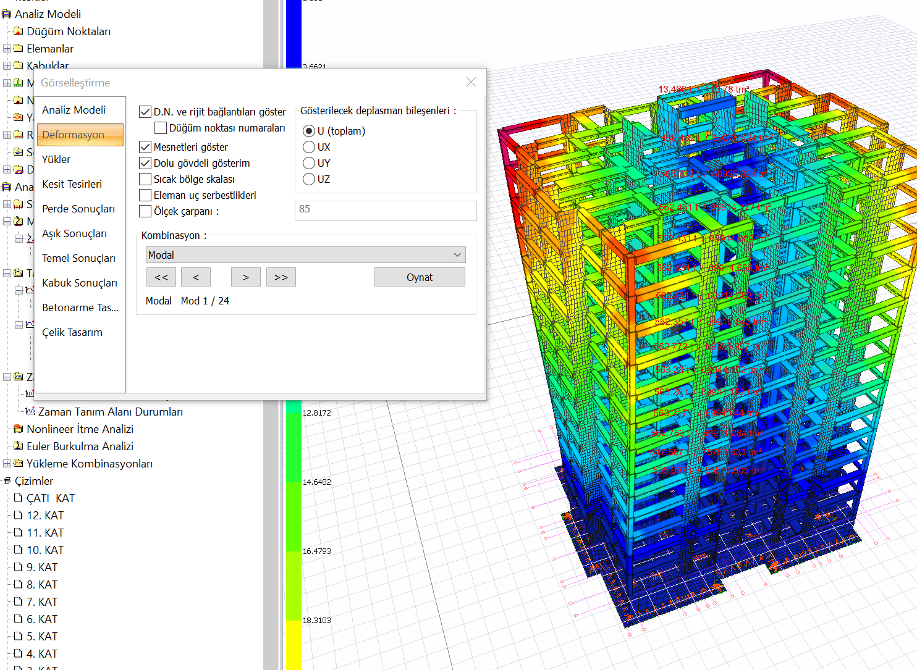917x670 pixels.
Task: Open the Temel Sonuçları tab
Action: click(80, 258)
